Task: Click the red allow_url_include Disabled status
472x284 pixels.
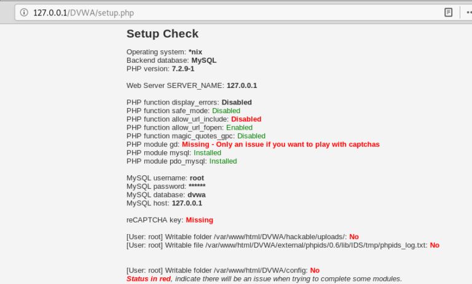Action: pos(246,119)
